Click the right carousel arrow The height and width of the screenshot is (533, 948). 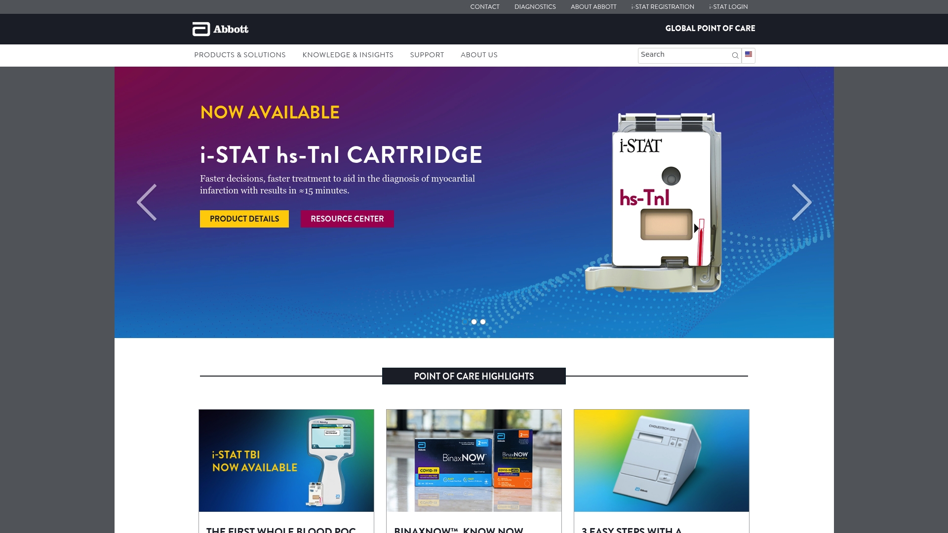tap(801, 202)
